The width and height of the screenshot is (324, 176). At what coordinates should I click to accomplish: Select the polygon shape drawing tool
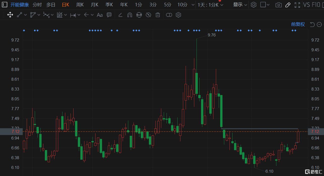coord(33,15)
